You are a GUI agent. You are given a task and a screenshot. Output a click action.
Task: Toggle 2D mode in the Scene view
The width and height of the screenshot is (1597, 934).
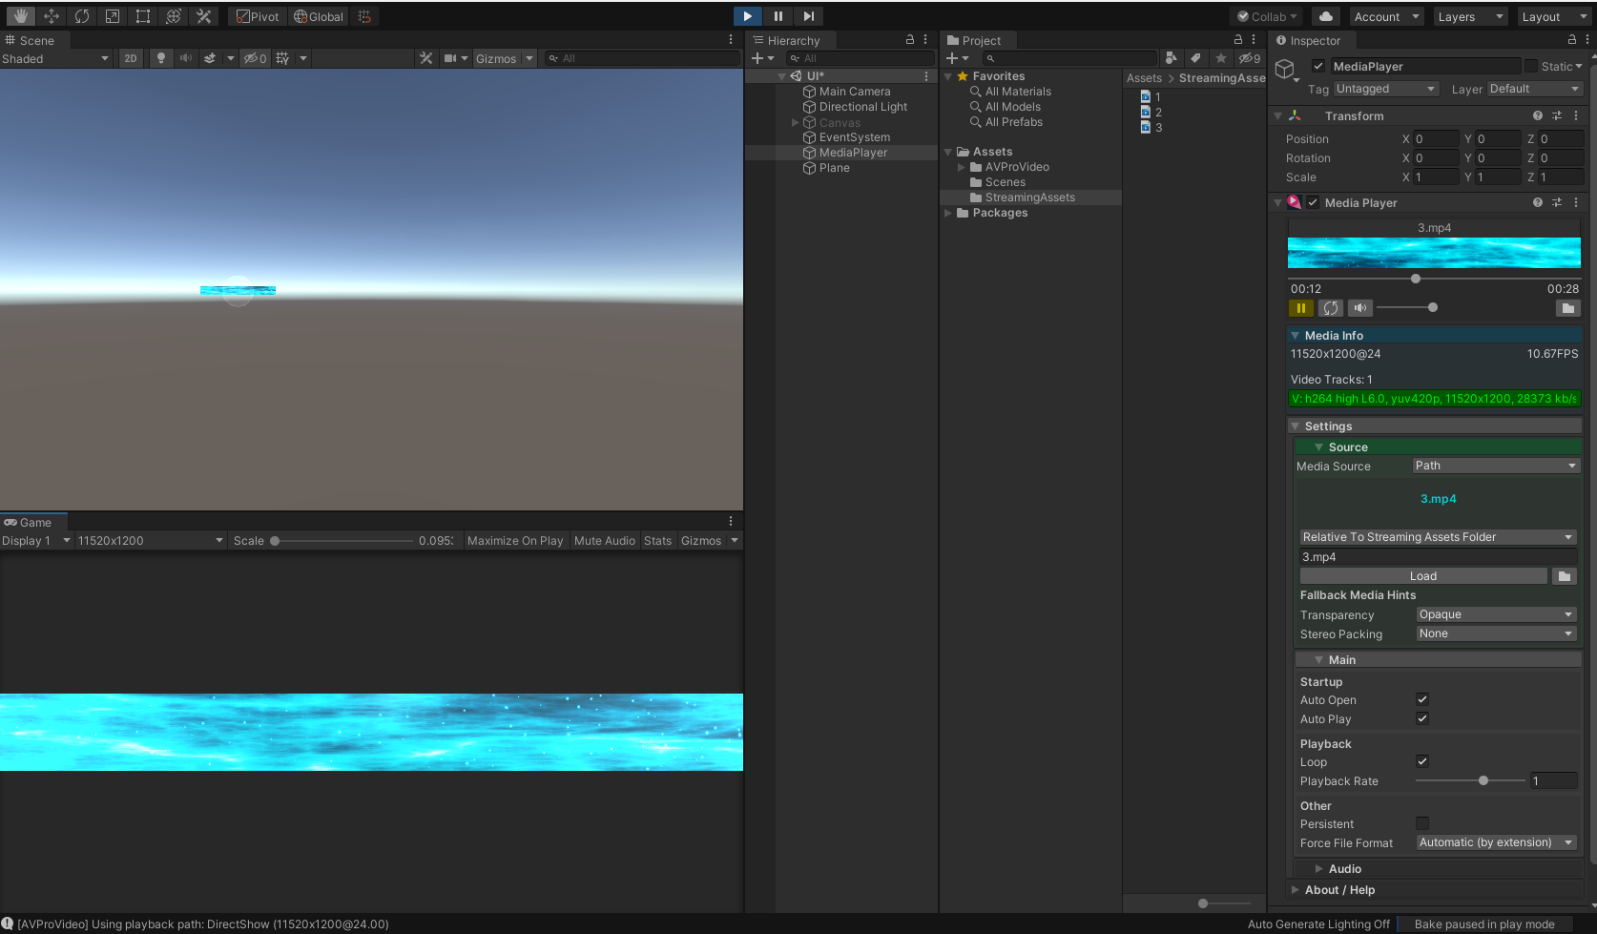point(130,58)
